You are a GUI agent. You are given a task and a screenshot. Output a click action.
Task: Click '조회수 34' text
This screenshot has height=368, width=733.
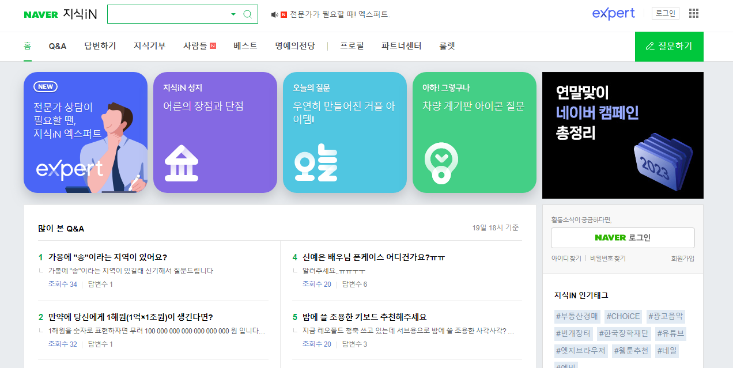63,284
